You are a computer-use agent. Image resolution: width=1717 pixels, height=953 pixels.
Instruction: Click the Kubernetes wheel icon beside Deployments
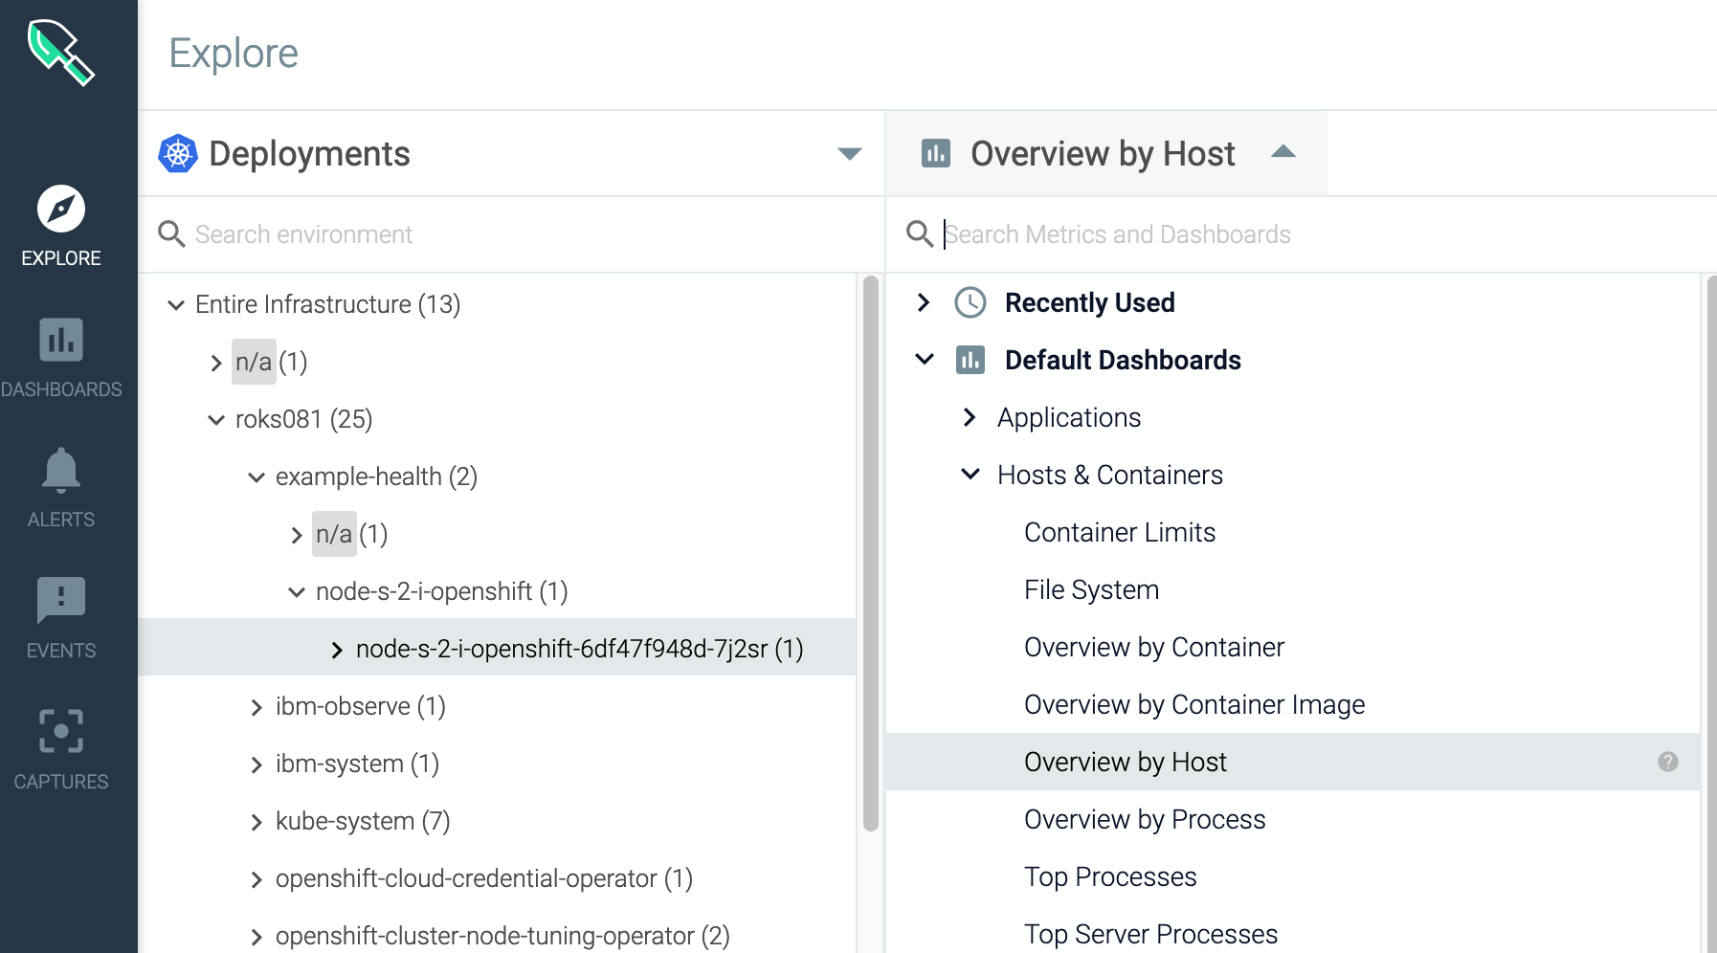pos(178,153)
